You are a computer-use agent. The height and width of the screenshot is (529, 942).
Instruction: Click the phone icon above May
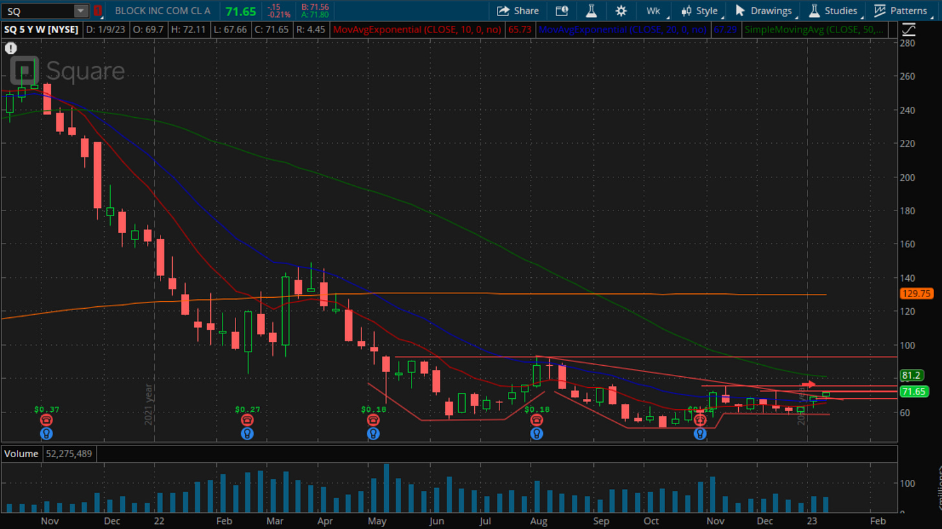(x=373, y=420)
